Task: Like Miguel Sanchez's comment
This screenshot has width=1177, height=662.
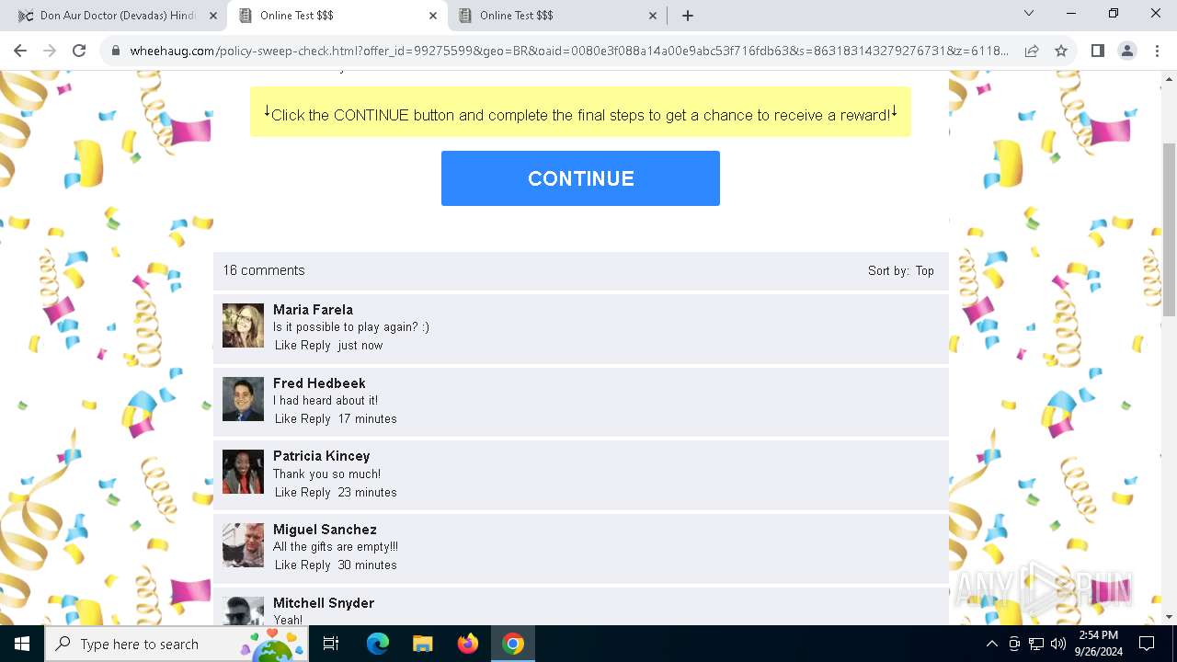Action: tap(286, 565)
